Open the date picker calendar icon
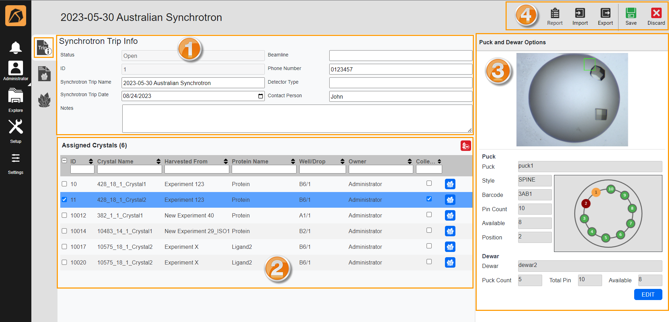Screen dimensions: 669x322 click(x=260, y=96)
